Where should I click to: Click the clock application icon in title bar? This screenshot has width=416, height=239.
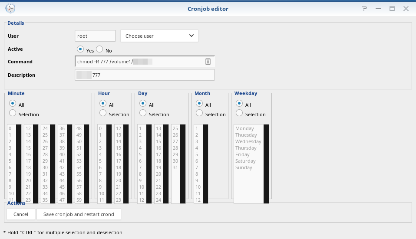tap(10, 8)
